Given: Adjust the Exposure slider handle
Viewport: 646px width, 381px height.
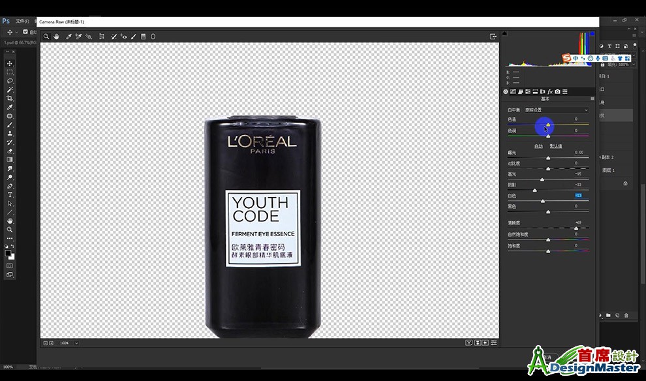Looking at the screenshot, I should click(x=548, y=158).
